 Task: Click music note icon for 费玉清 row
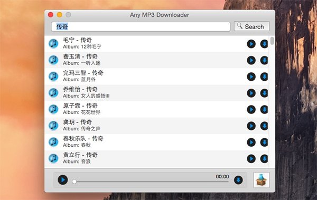click(x=53, y=60)
